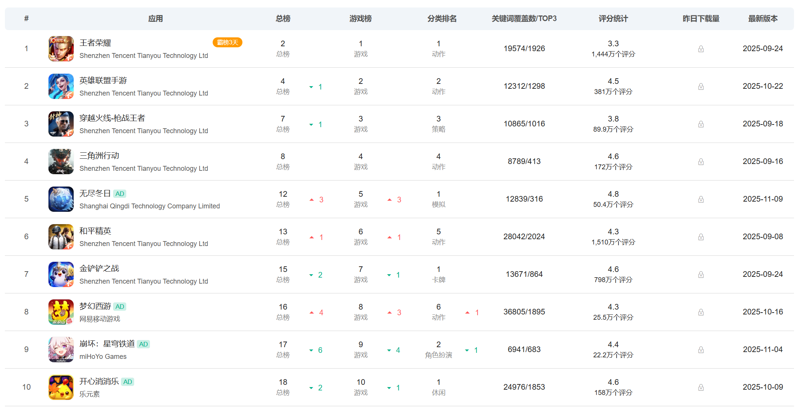Open the 梦幻西游 app name link
797x410 pixels.
(95, 306)
